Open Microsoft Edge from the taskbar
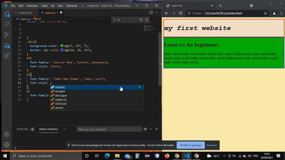The image size is (285, 160). [107, 156]
